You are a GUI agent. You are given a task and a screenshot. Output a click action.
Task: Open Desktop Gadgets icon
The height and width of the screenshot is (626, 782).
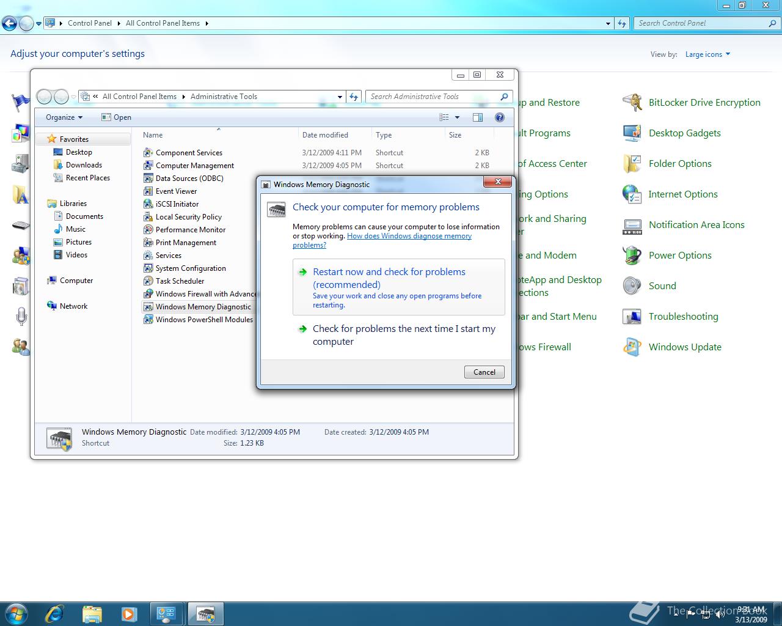coord(632,133)
